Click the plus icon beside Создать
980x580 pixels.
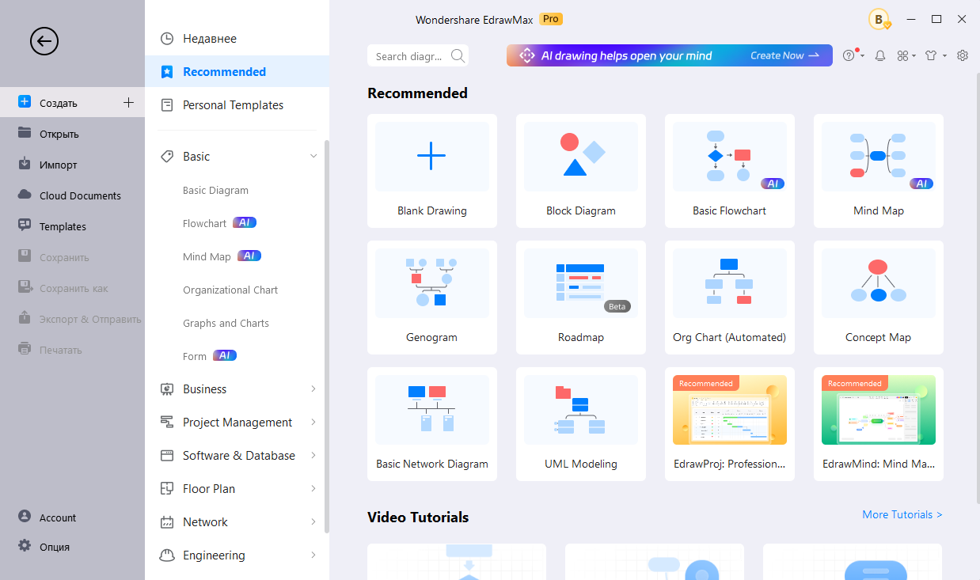(129, 102)
